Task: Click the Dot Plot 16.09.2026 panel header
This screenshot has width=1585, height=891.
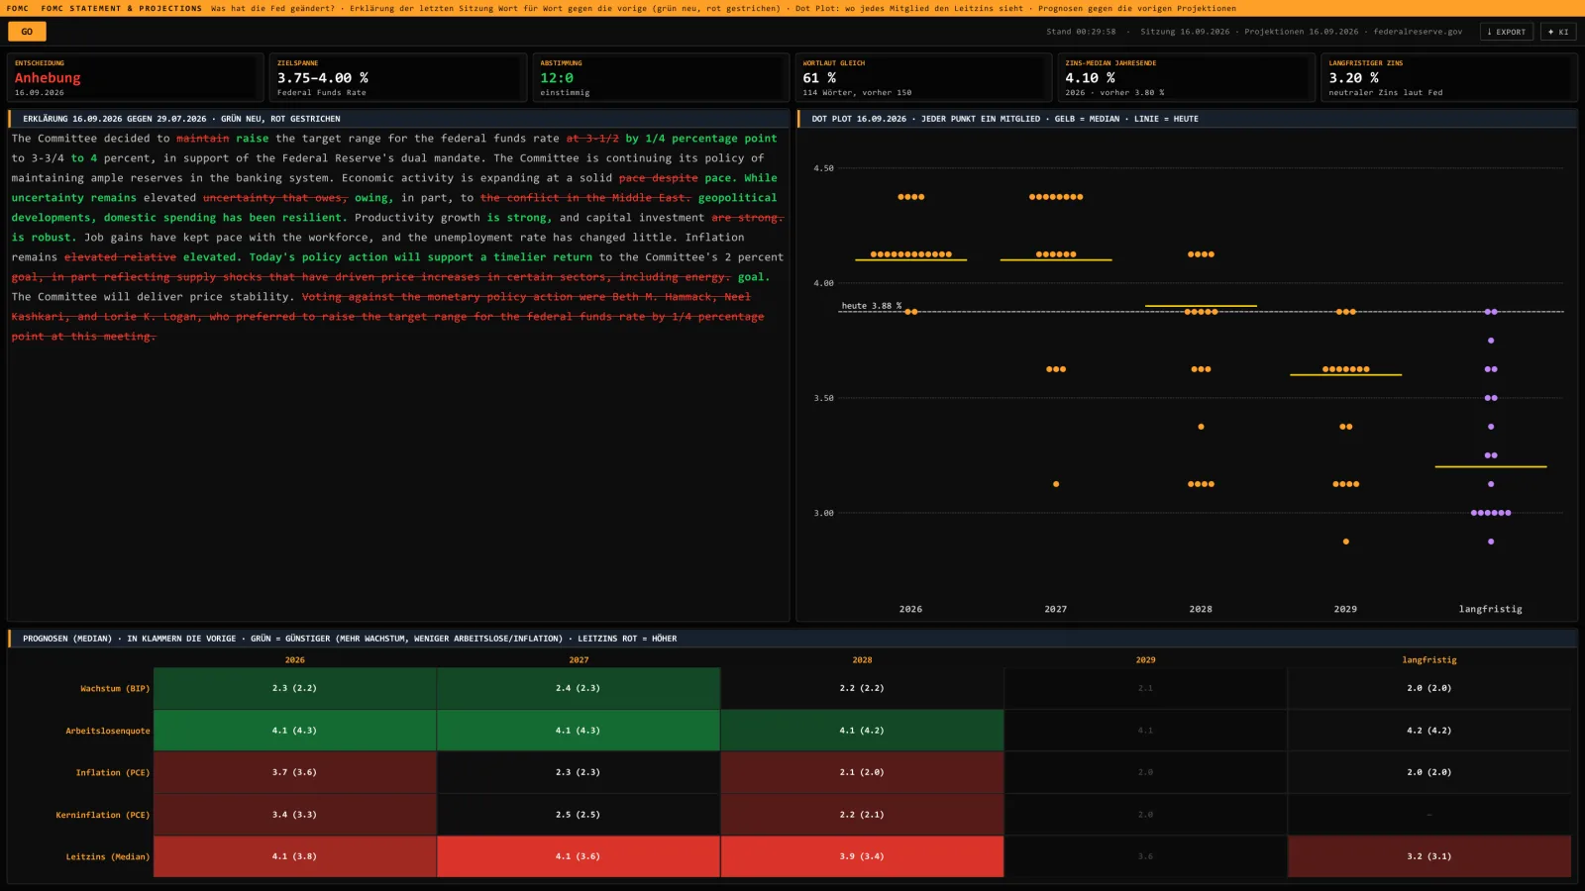Action: (1187, 119)
